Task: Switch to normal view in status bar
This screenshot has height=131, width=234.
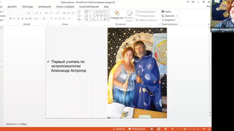Action: pos(152,129)
